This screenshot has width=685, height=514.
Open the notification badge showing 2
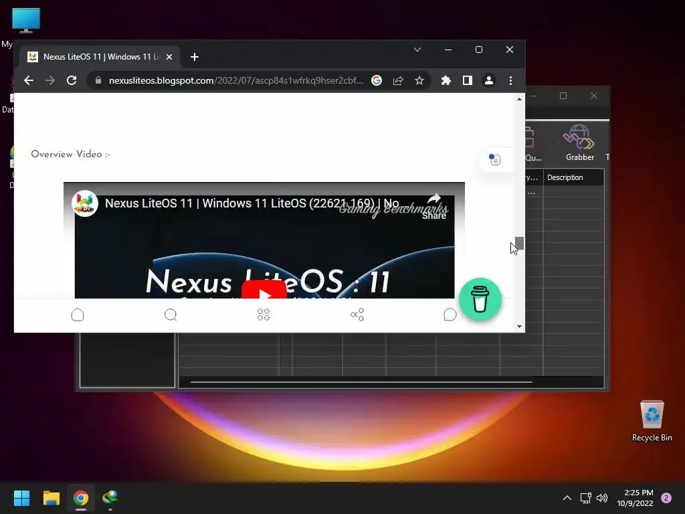tap(666, 498)
